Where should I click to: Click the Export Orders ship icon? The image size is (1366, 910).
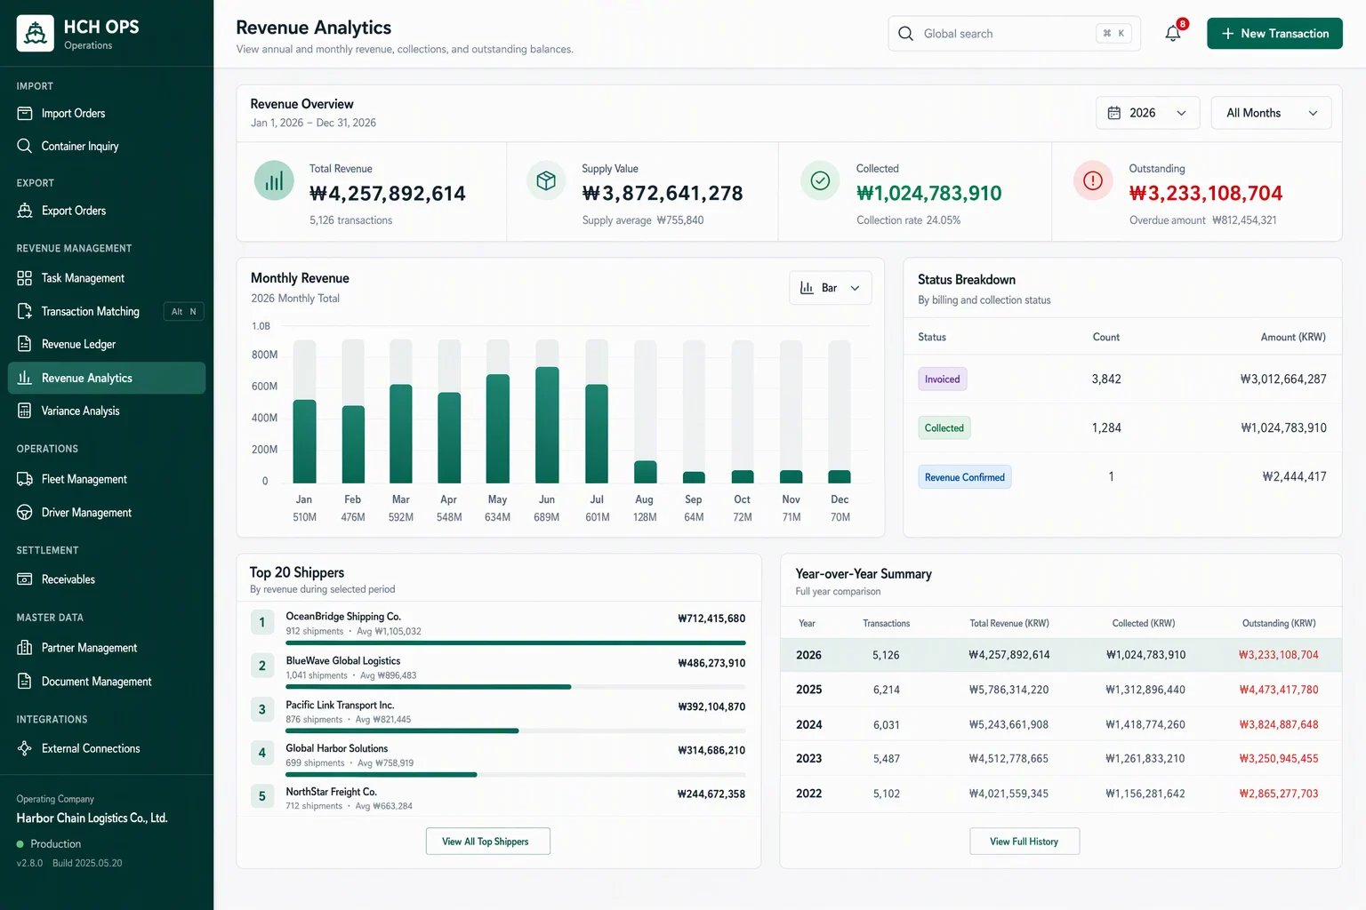25,211
